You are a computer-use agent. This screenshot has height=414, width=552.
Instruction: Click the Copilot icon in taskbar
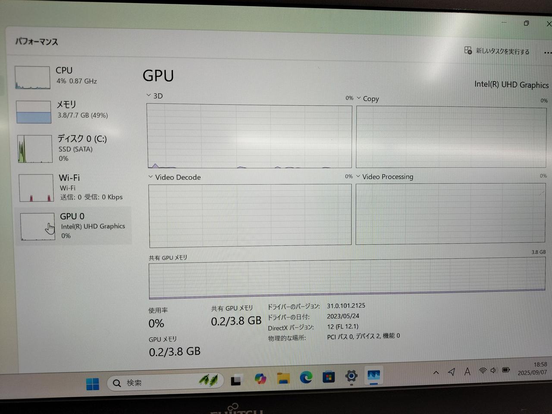(x=260, y=379)
